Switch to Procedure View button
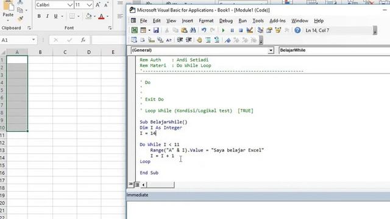This screenshot has height=219, width=390. [130, 184]
